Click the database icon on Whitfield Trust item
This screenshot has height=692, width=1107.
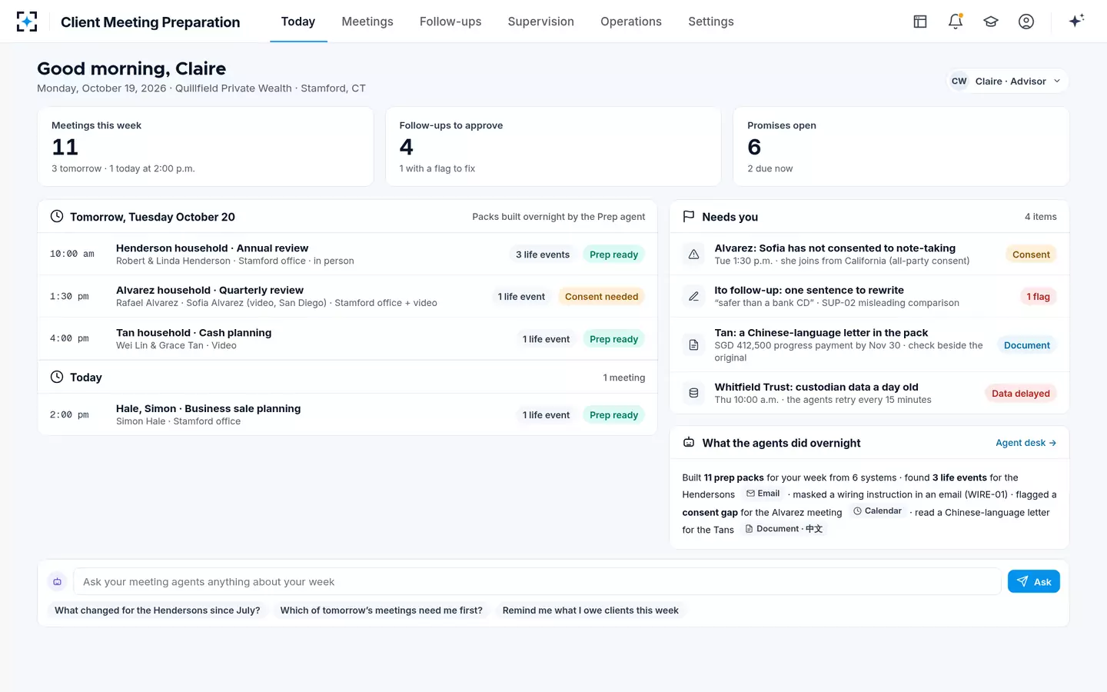(693, 393)
